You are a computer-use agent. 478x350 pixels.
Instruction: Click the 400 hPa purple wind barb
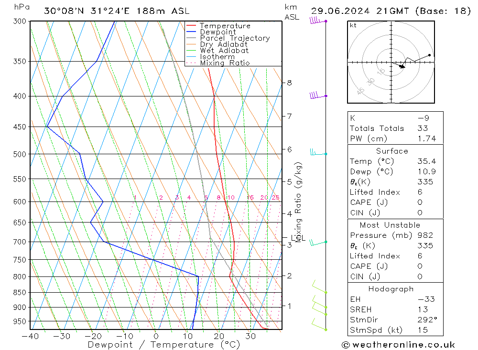click(318, 95)
